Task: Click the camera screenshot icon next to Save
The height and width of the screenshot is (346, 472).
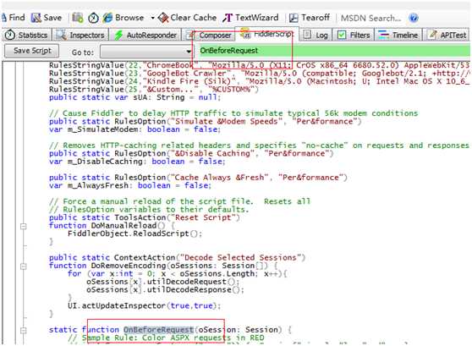Action: tap(78, 18)
